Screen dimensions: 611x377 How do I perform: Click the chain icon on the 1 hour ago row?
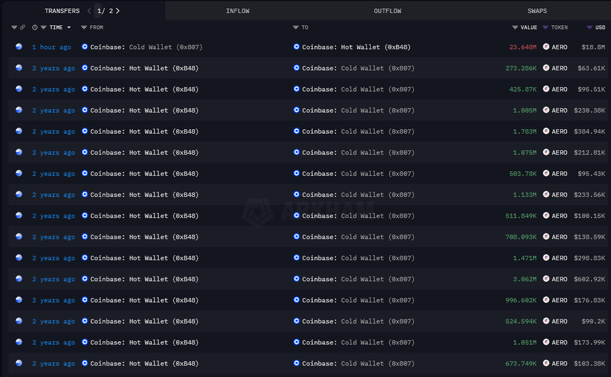pos(18,48)
